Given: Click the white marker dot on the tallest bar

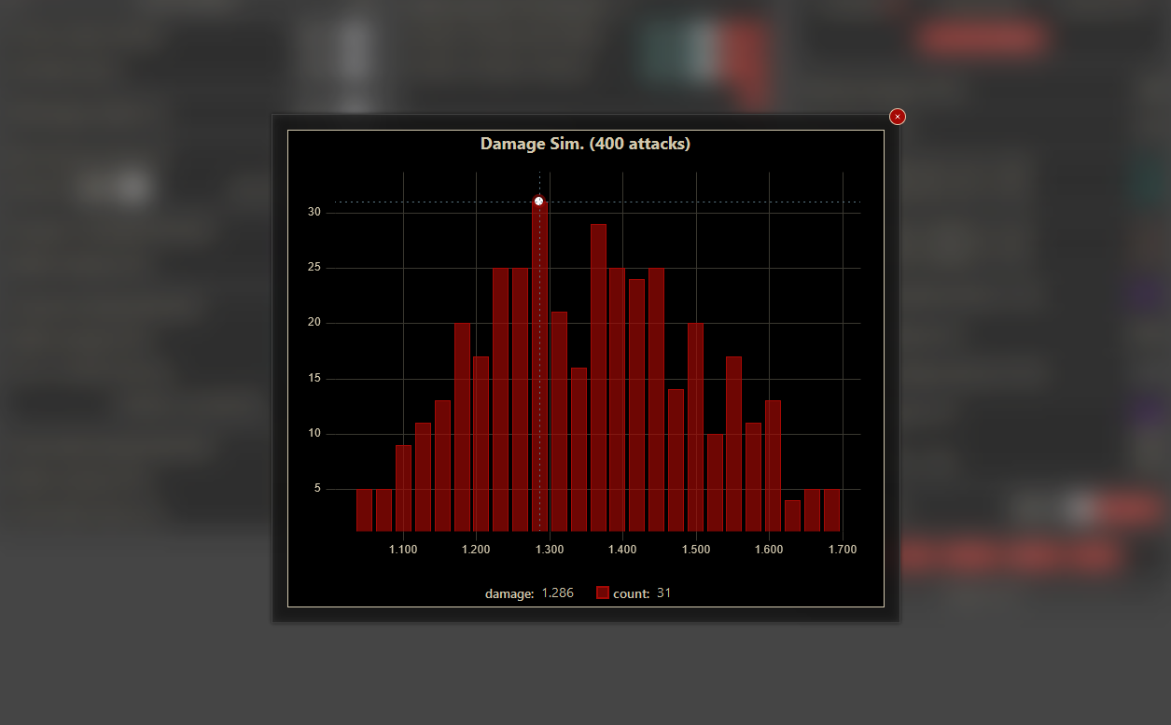Looking at the screenshot, I should click(x=539, y=202).
